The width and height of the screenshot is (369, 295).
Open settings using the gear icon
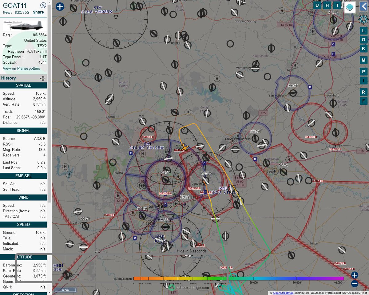[364, 19]
